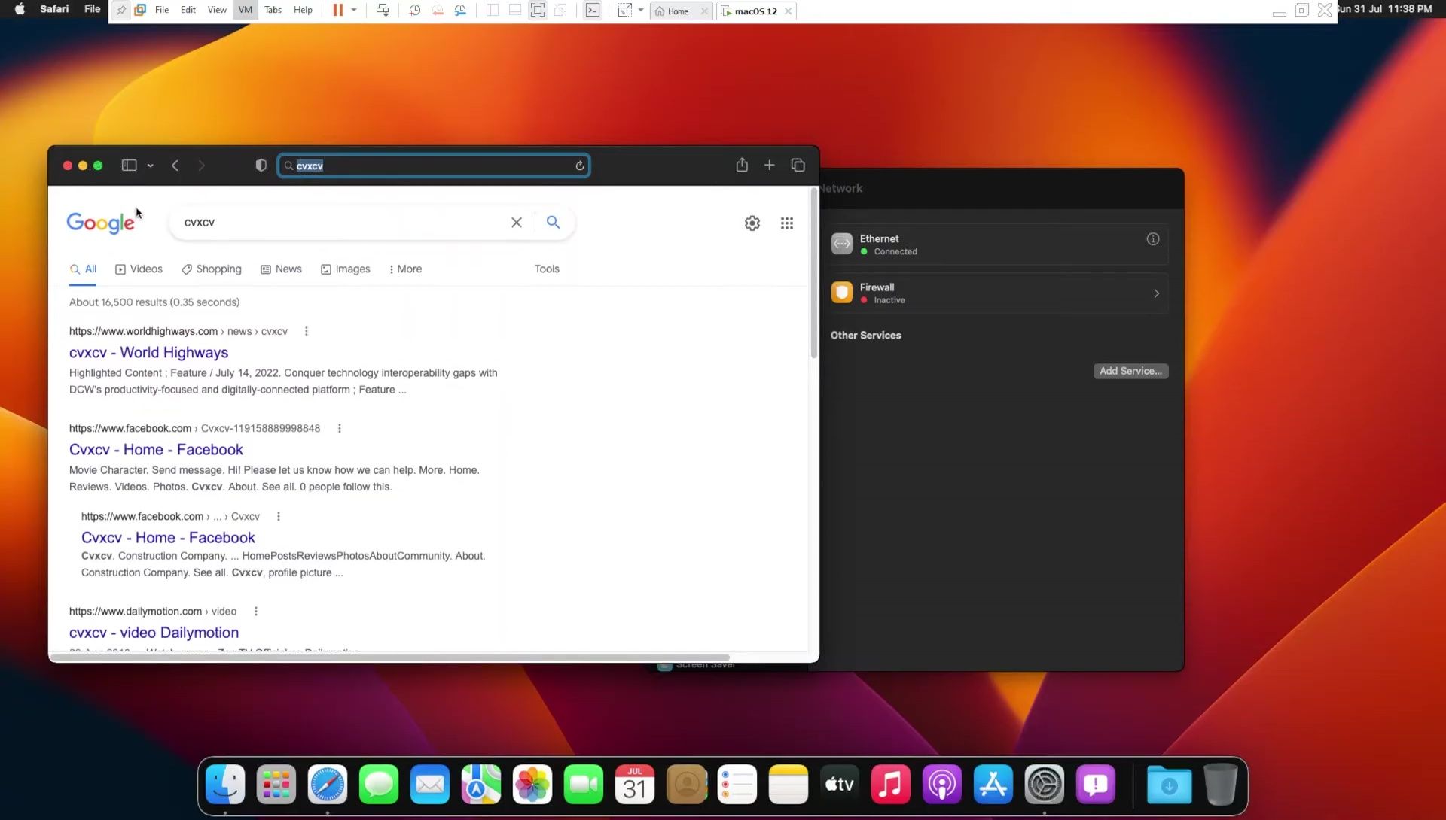Click the stretch guest display icon

click(624, 11)
